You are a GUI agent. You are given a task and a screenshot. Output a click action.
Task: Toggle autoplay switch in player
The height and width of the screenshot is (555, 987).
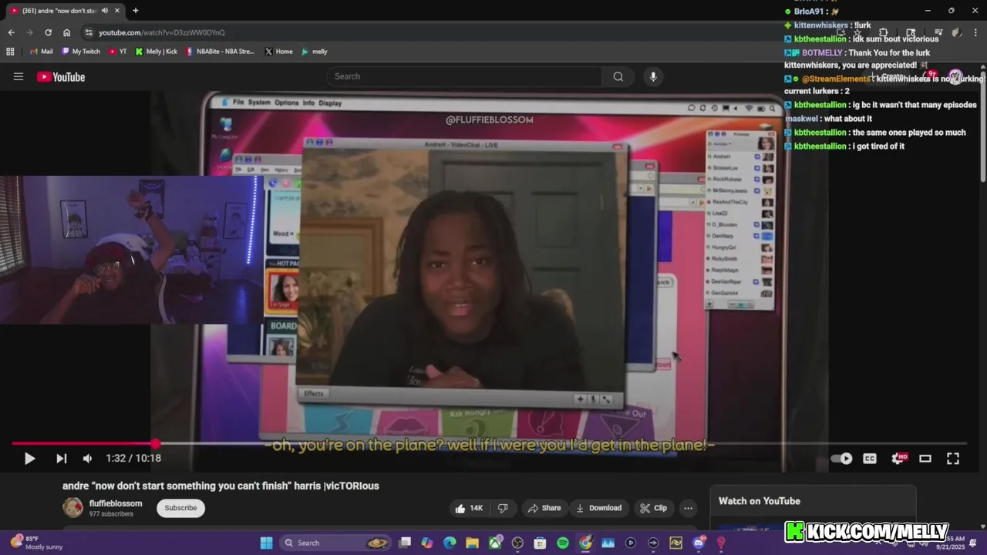(841, 458)
